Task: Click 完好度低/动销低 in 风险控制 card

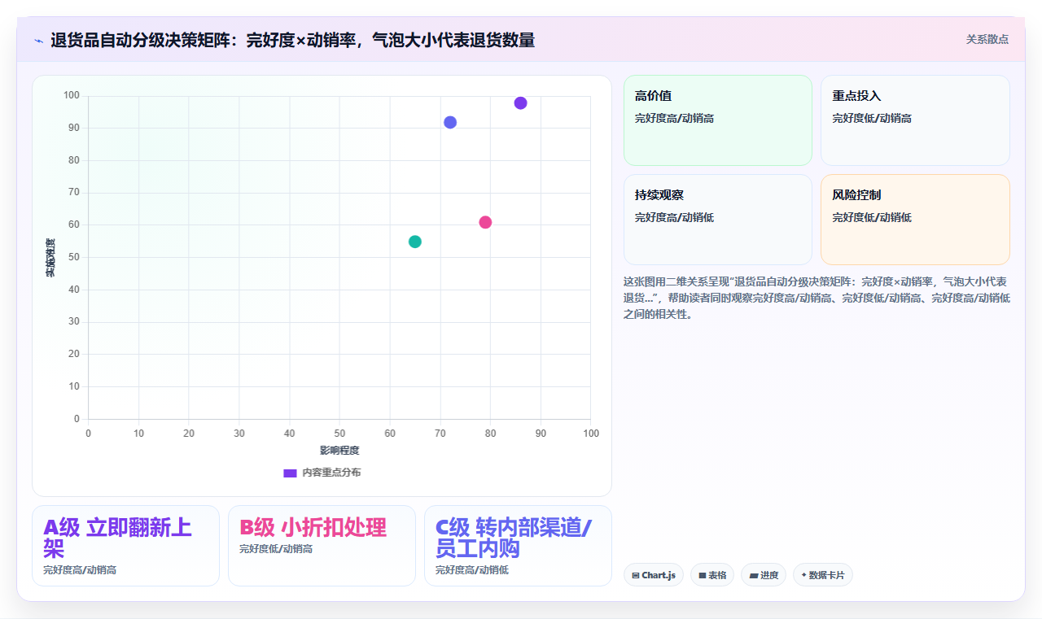Action: tap(872, 217)
